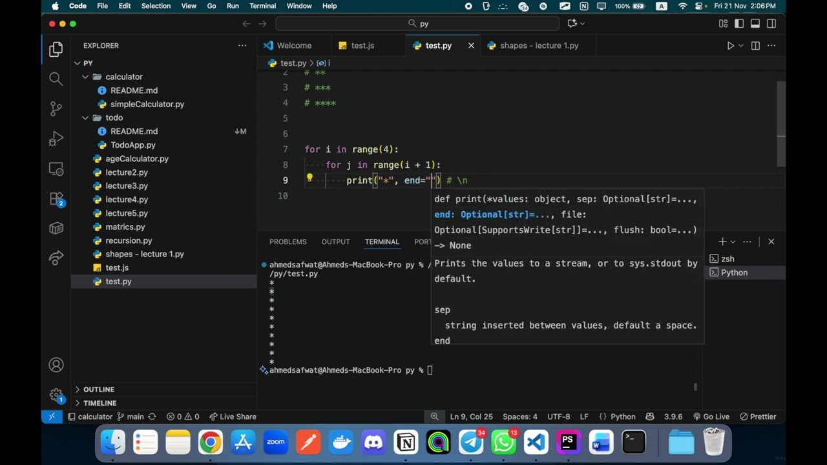Image resolution: width=827 pixels, height=465 pixels.
Task: Click the New Terminal plus icon
Action: tap(722, 242)
